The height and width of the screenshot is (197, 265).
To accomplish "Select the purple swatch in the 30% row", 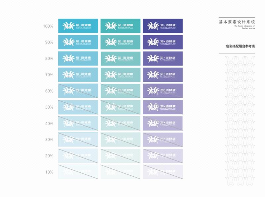I will [x=163, y=140].
